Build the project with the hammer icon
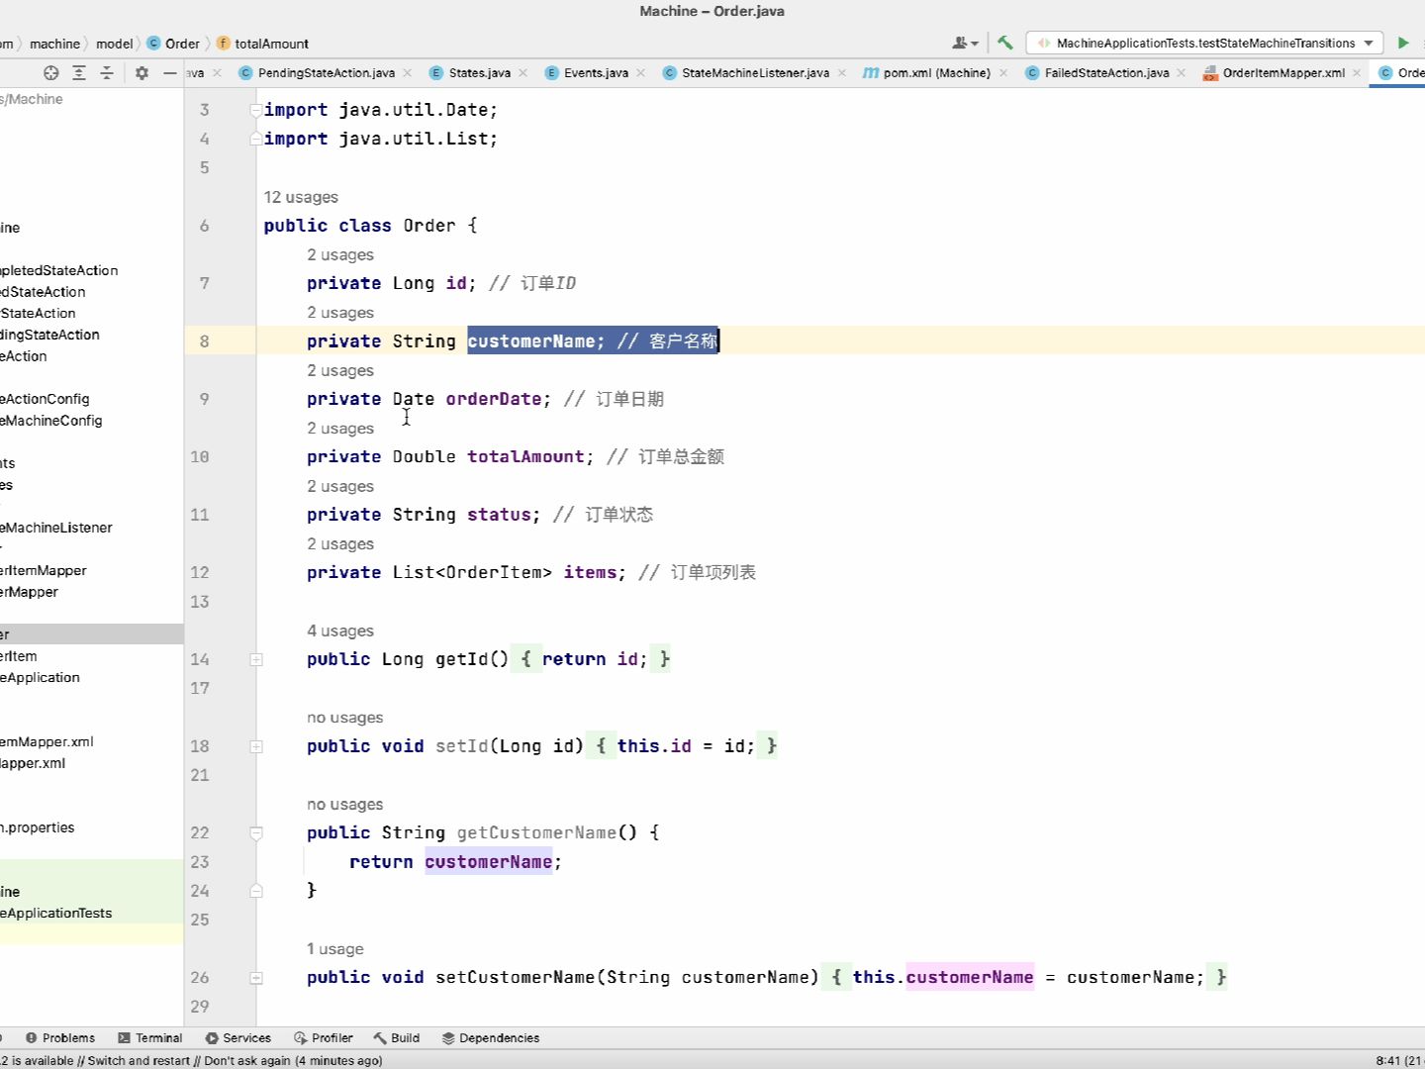The width and height of the screenshot is (1425, 1069). point(1005,43)
